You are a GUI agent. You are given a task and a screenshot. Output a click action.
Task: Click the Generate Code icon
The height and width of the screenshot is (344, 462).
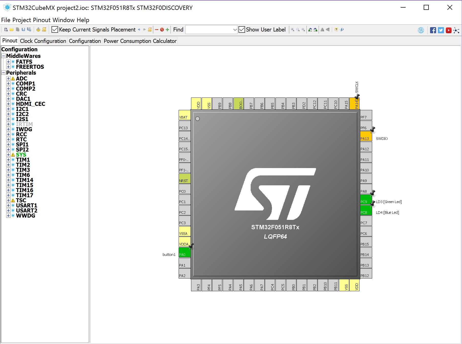coord(38,30)
